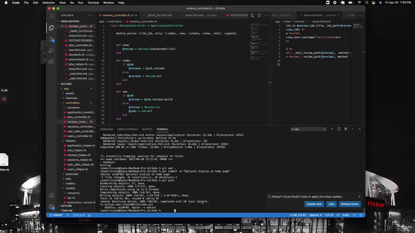Viewport: 415px width, 233px height.
Task: Open the Terminal menu in menu bar
Action: click(93, 3)
